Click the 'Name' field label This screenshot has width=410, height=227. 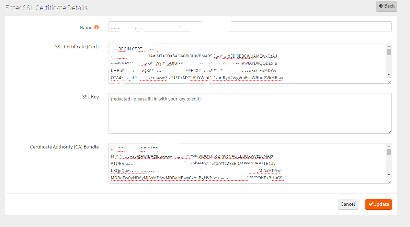(86, 27)
